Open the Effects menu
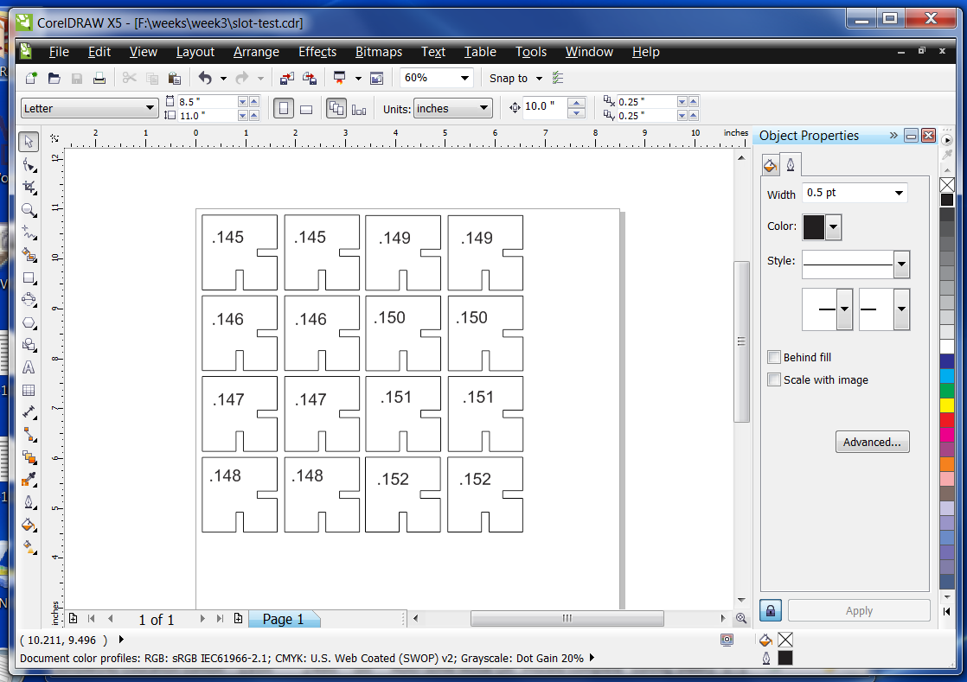Image resolution: width=967 pixels, height=682 pixels. click(x=317, y=52)
